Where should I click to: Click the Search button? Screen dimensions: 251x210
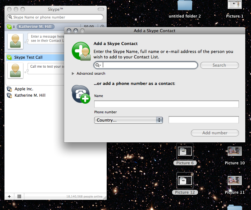point(219,65)
